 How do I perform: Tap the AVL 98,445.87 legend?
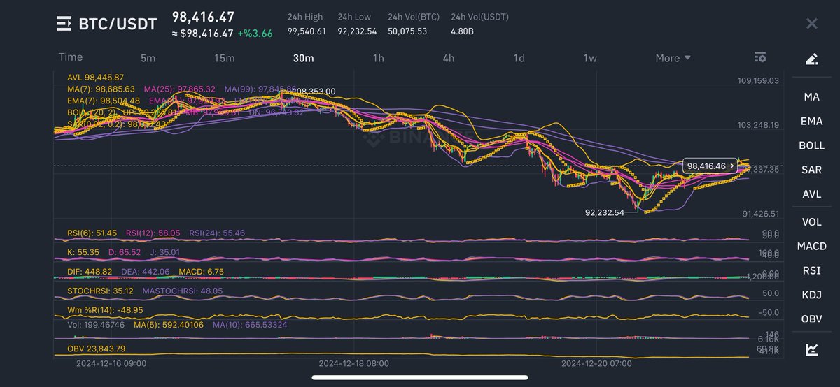(95, 78)
